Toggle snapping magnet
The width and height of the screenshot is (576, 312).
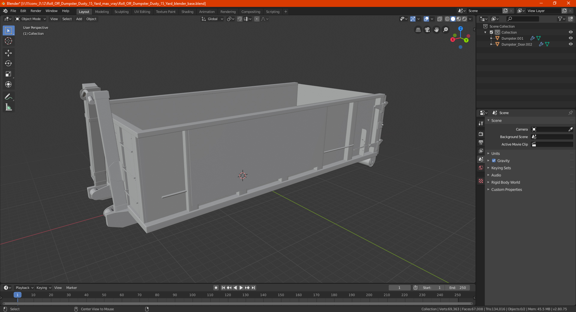point(240,19)
